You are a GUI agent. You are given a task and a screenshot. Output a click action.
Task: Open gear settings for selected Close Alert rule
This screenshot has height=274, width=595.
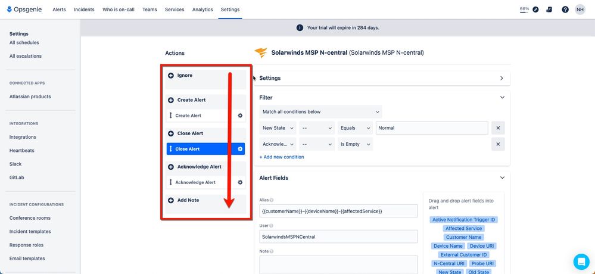tap(240, 149)
